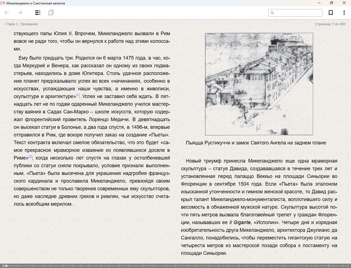The height and width of the screenshot is (268, 351).
Task: Go back using the left arrow
Action: tap(7, 13)
